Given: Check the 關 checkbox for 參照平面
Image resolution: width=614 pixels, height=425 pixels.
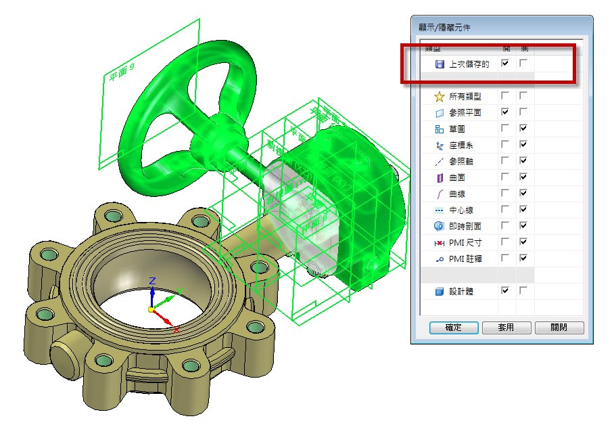Looking at the screenshot, I should [x=523, y=112].
